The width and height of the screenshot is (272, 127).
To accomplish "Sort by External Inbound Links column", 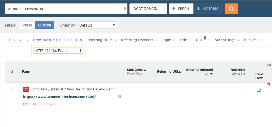I will (x=200, y=72).
